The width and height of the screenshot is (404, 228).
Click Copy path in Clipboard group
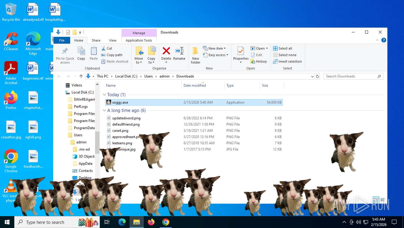(112, 55)
